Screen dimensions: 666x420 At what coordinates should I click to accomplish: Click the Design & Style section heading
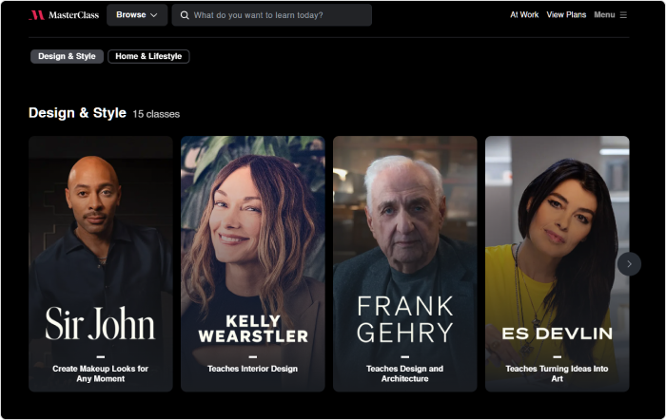pyautogui.click(x=77, y=113)
